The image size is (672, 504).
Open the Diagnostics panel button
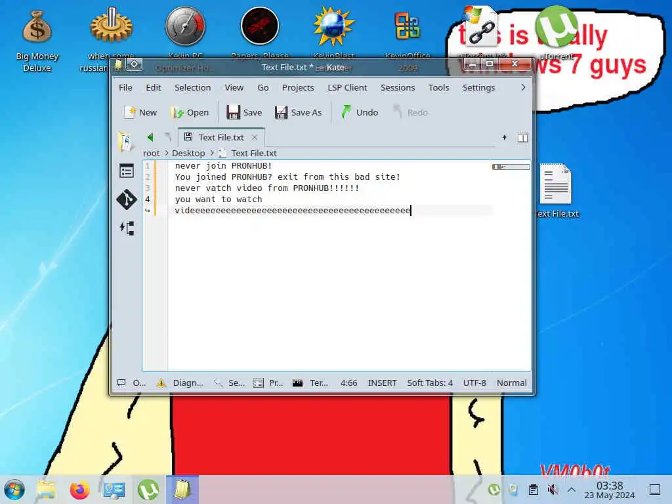coord(180,383)
